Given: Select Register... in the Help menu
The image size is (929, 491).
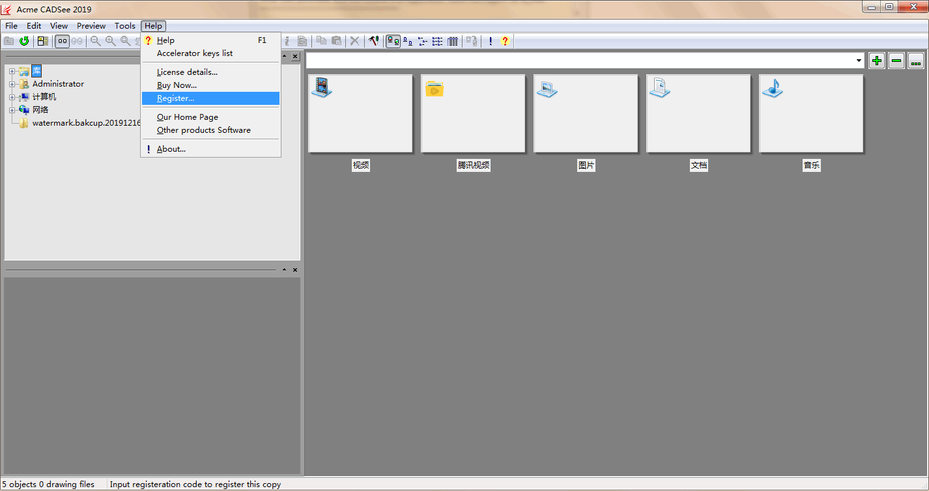Looking at the screenshot, I should (175, 98).
